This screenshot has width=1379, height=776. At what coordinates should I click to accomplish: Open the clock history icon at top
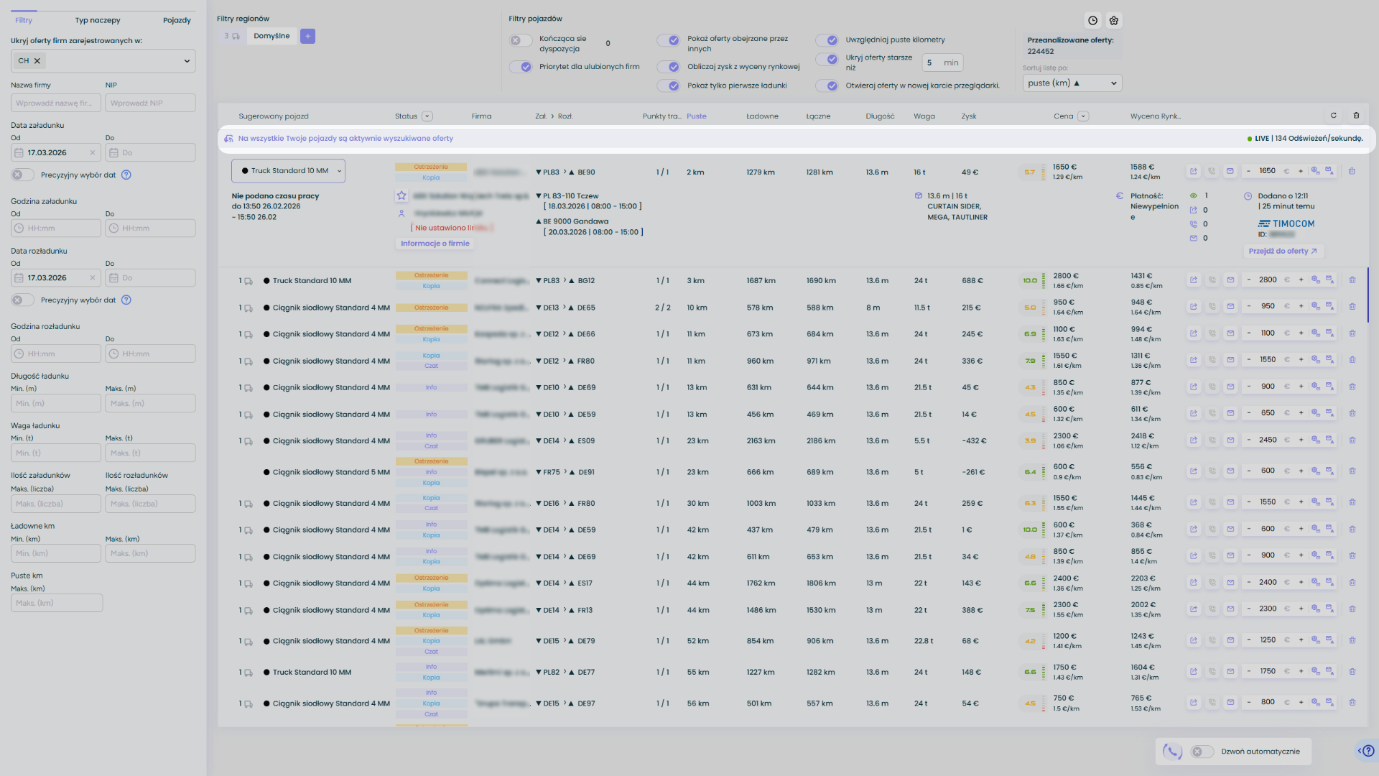tap(1092, 21)
